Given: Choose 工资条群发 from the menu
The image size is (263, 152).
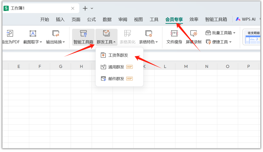Looking at the screenshot, I should click(x=119, y=55).
